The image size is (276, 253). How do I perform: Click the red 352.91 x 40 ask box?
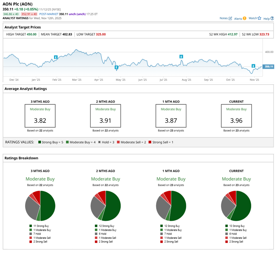(x=28, y=14)
